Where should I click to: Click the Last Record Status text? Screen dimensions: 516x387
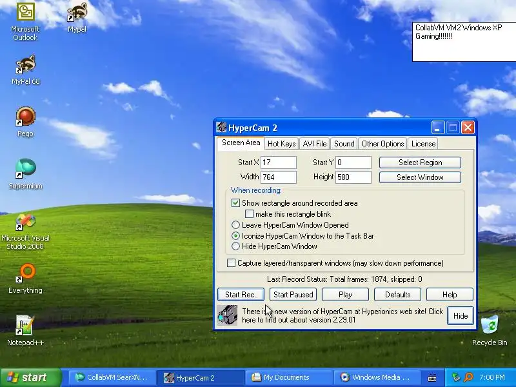coord(344,279)
